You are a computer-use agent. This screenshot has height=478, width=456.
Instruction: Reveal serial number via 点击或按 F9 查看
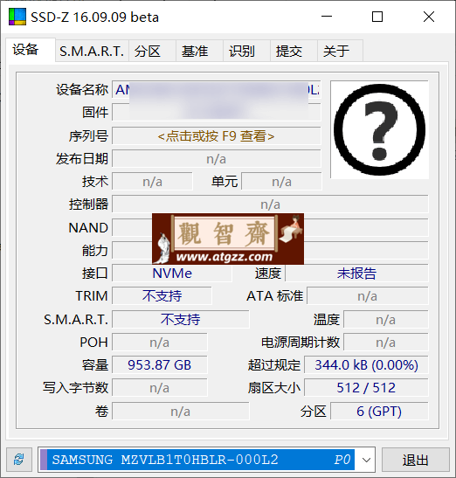click(x=217, y=136)
